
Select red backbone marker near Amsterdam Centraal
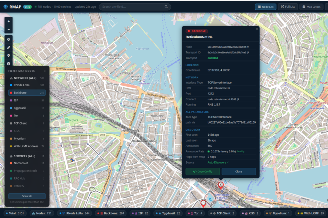[x=221, y=185]
